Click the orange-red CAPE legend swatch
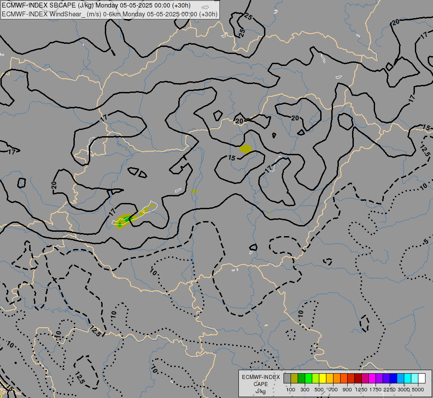 pos(344,378)
